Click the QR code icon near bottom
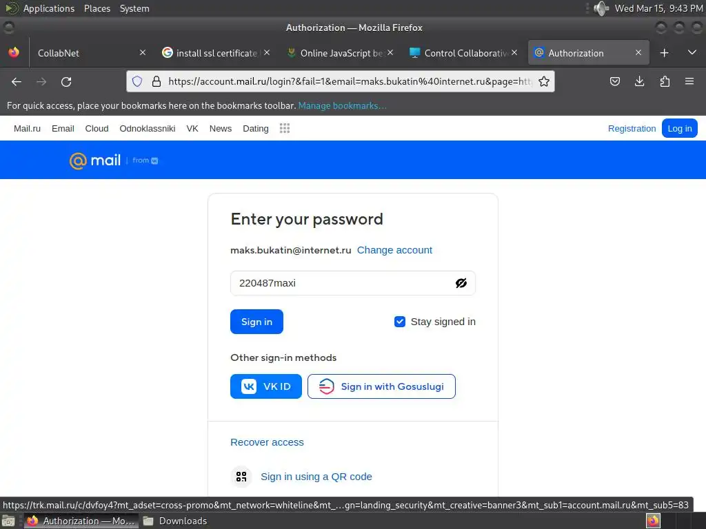The width and height of the screenshot is (706, 529). point(241,477)
